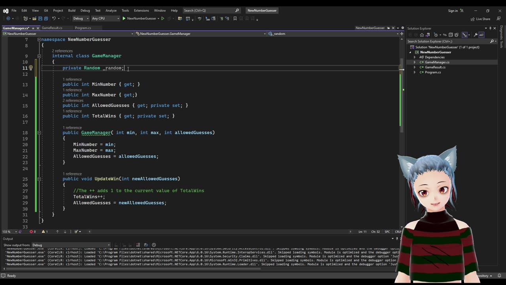
Task: Close the GameManager.cs tab
Action: point(38,28)
